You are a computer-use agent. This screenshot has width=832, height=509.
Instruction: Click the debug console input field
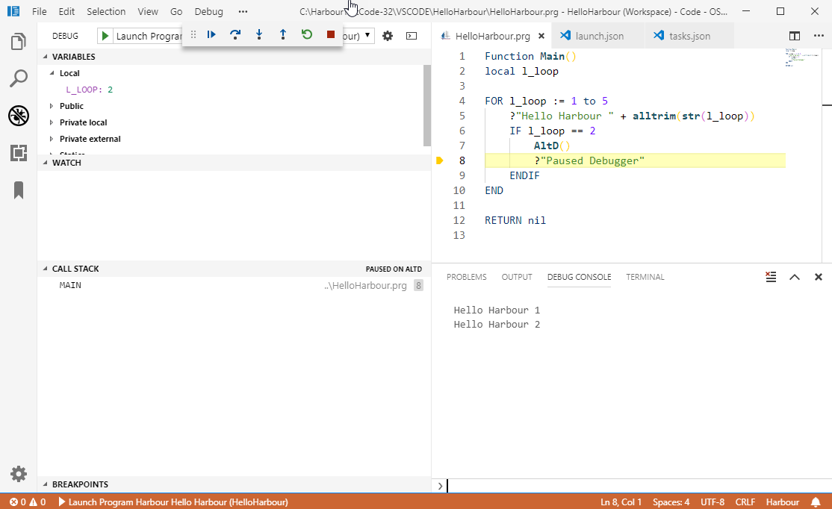pos(635,486)
